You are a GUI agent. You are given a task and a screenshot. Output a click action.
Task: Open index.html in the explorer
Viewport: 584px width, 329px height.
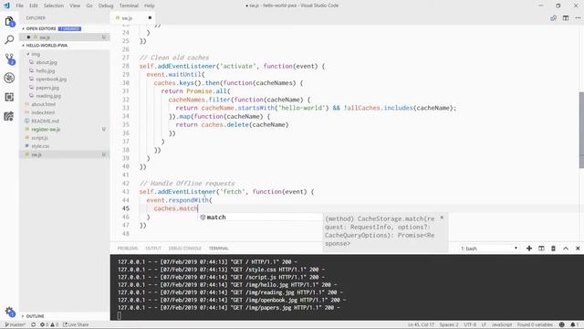tap(43, 112)
